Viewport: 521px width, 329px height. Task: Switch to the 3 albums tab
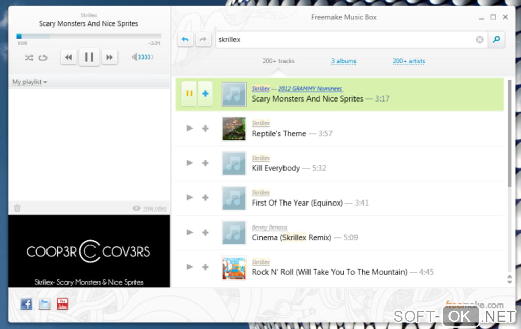coord(344,61)
